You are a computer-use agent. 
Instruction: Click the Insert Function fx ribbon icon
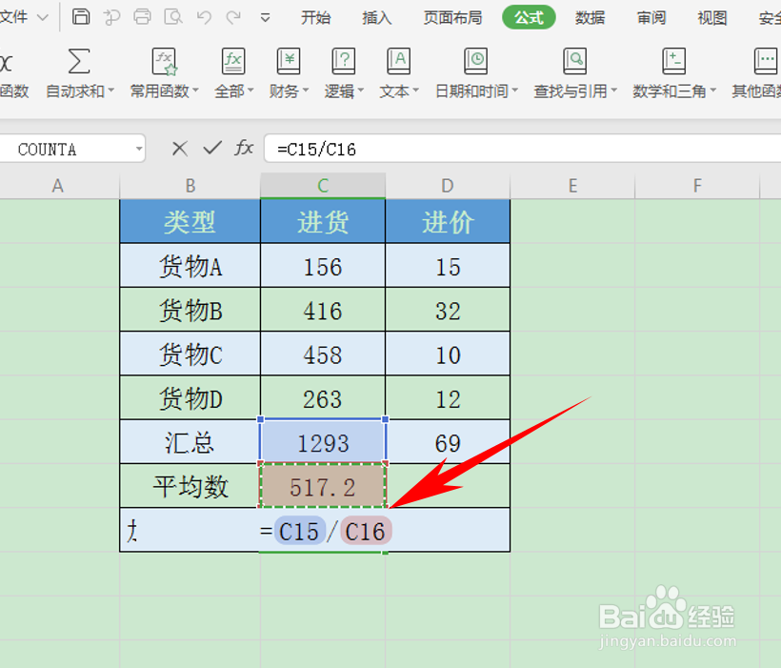click(6, 62)
